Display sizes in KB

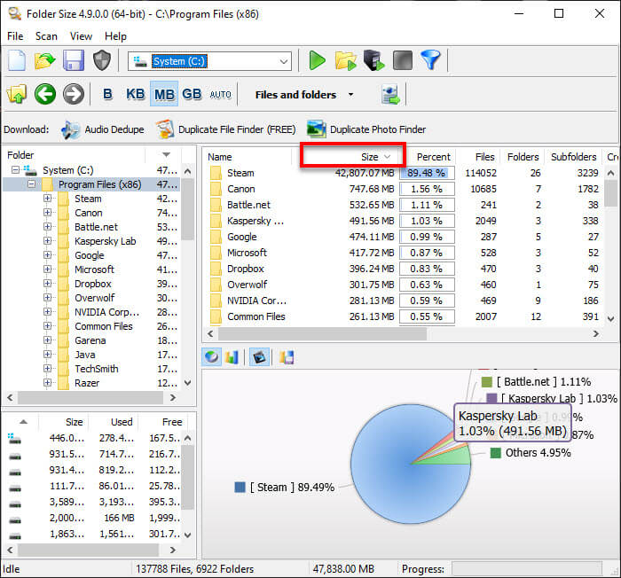click(136, 94)
